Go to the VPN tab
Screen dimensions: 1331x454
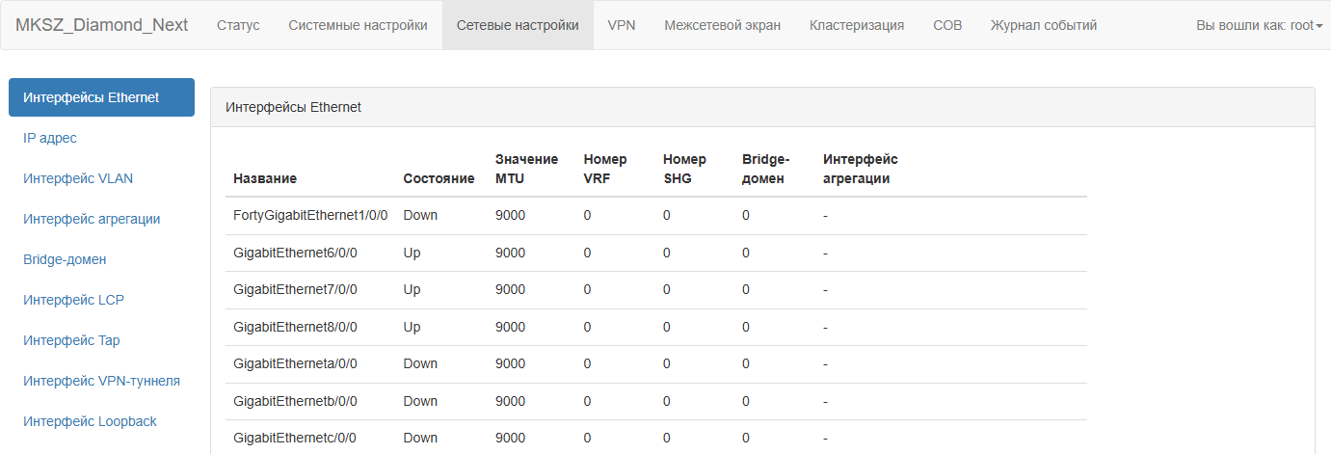pyautogui.click(x=622, y=25)
